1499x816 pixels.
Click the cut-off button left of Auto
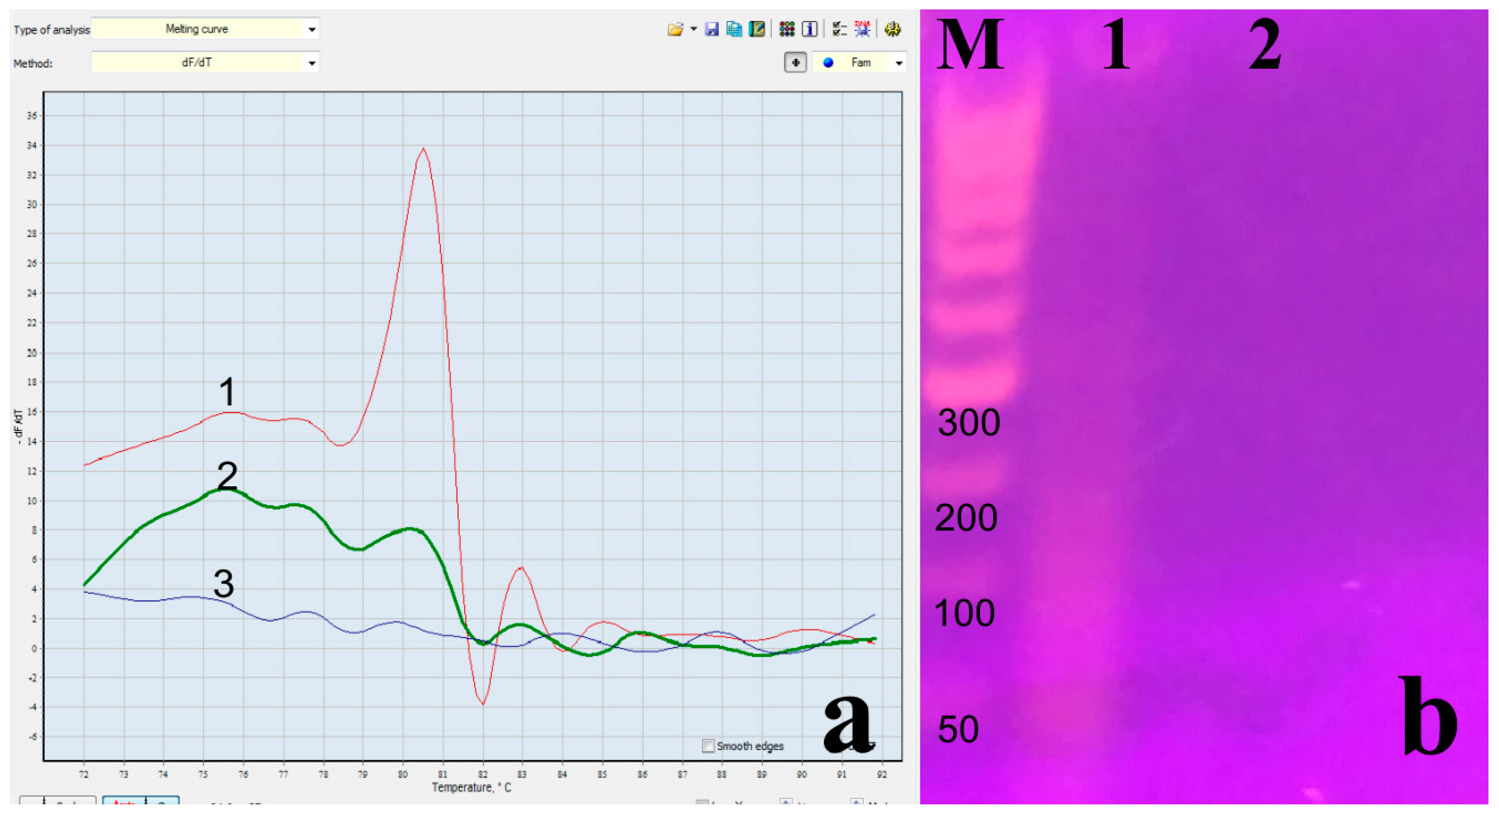58,802
